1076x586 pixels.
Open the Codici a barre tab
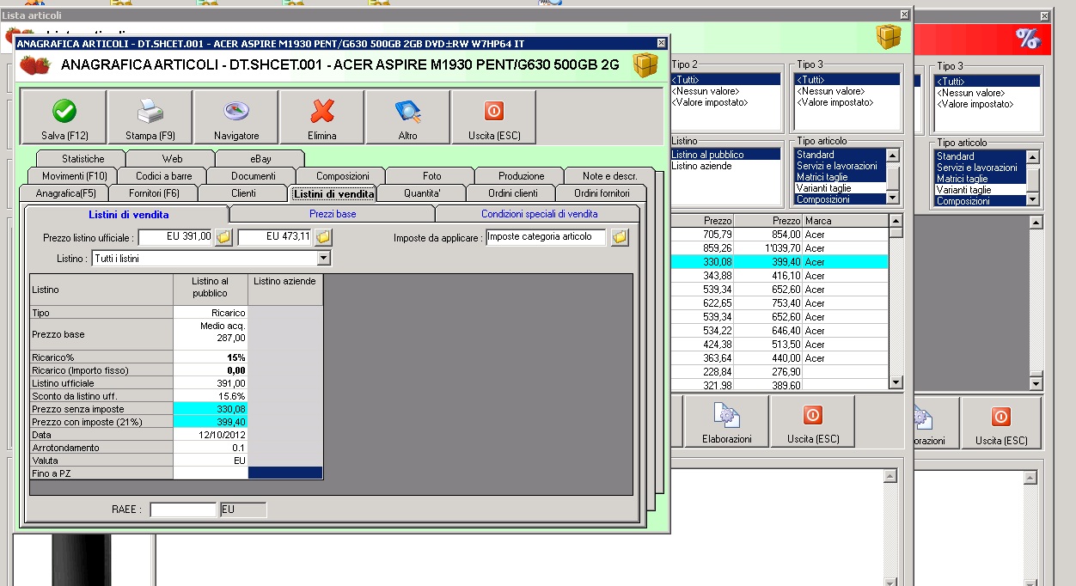point(164,176)
